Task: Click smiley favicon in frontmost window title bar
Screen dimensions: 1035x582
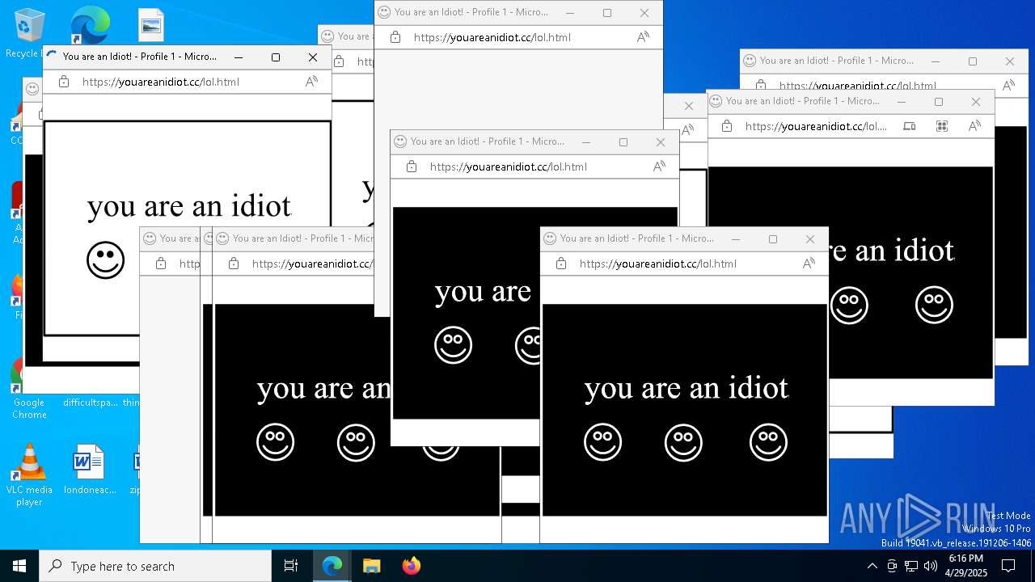Action: 550,238
